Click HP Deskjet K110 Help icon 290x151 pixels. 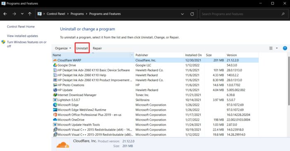(55, 75)
